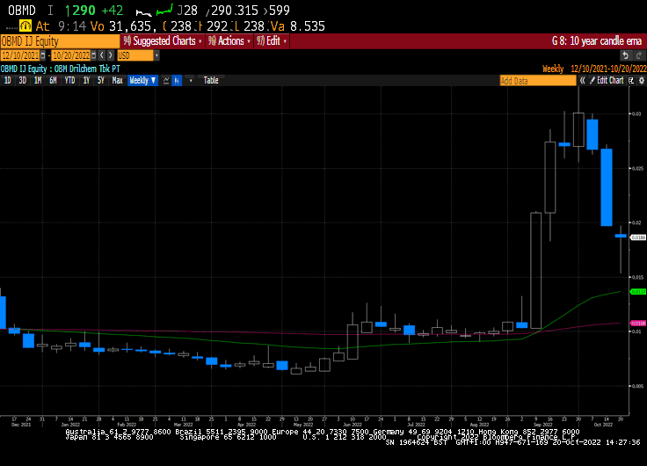Open the Suggested Charts menu
The image size is (647, 466).
coord(163,40)
